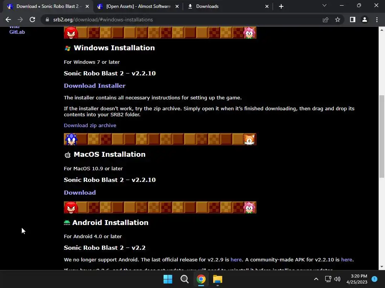Open the volume tray icon
The height and width of the screenshot is (288, 385).
click(x=337, y=279)
